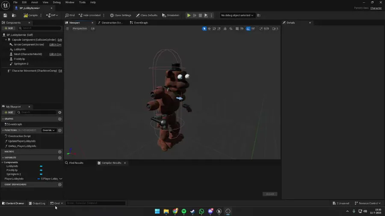
Task: Add a new graph with plus icon
Action: click(x=59, y=119)
